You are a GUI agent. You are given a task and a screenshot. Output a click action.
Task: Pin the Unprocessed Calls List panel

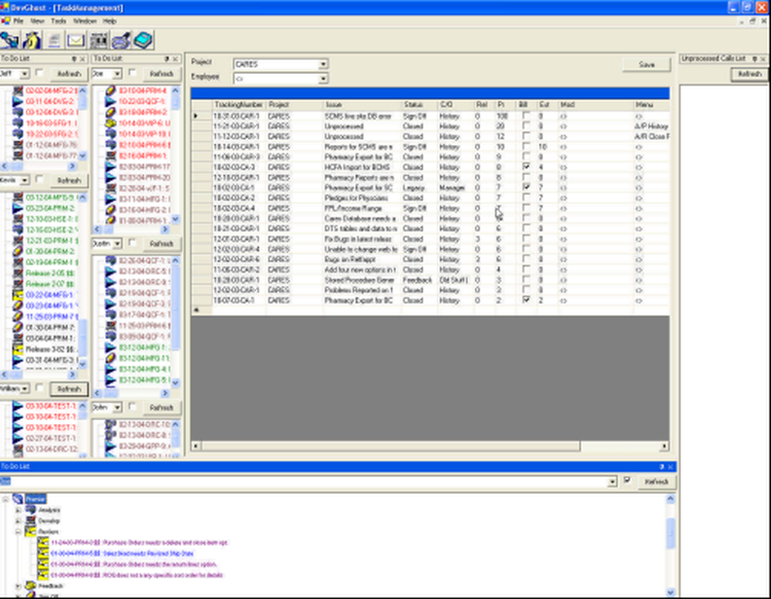(755, 59)
